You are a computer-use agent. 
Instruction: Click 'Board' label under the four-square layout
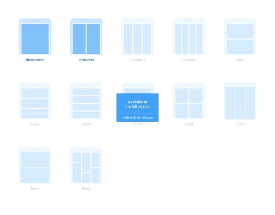35,188
